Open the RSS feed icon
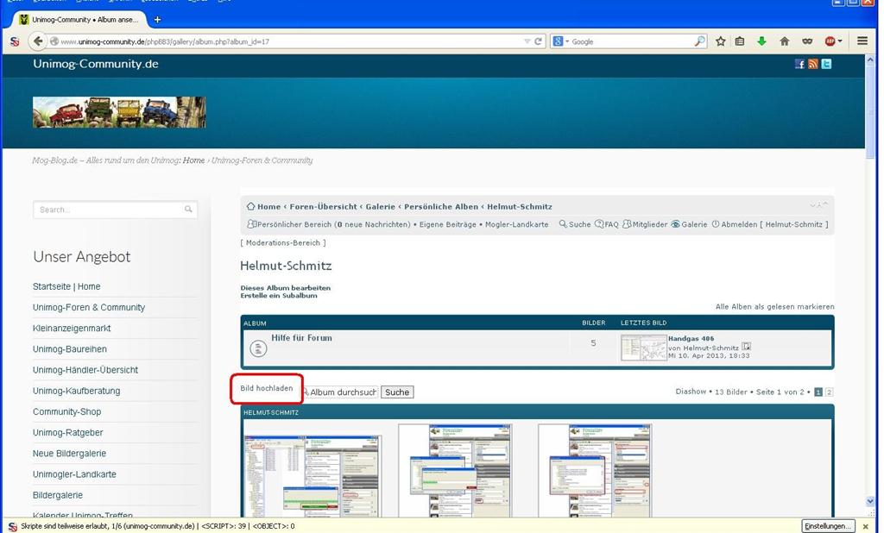This screenshot has width=884, height=533. (812, 64)
